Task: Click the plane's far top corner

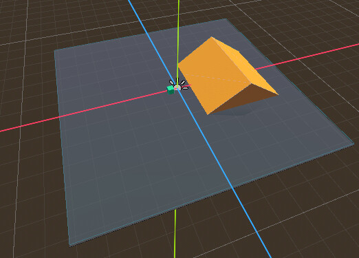Action: (226, 19)
